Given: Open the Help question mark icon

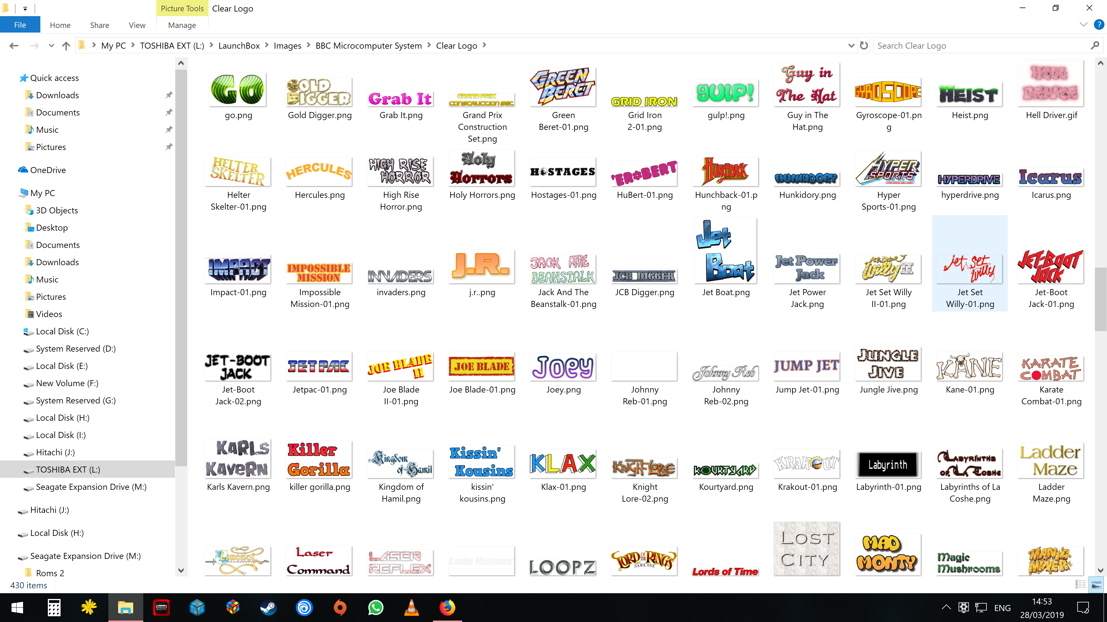Looking at the screenshot, I should (1099, 25).
